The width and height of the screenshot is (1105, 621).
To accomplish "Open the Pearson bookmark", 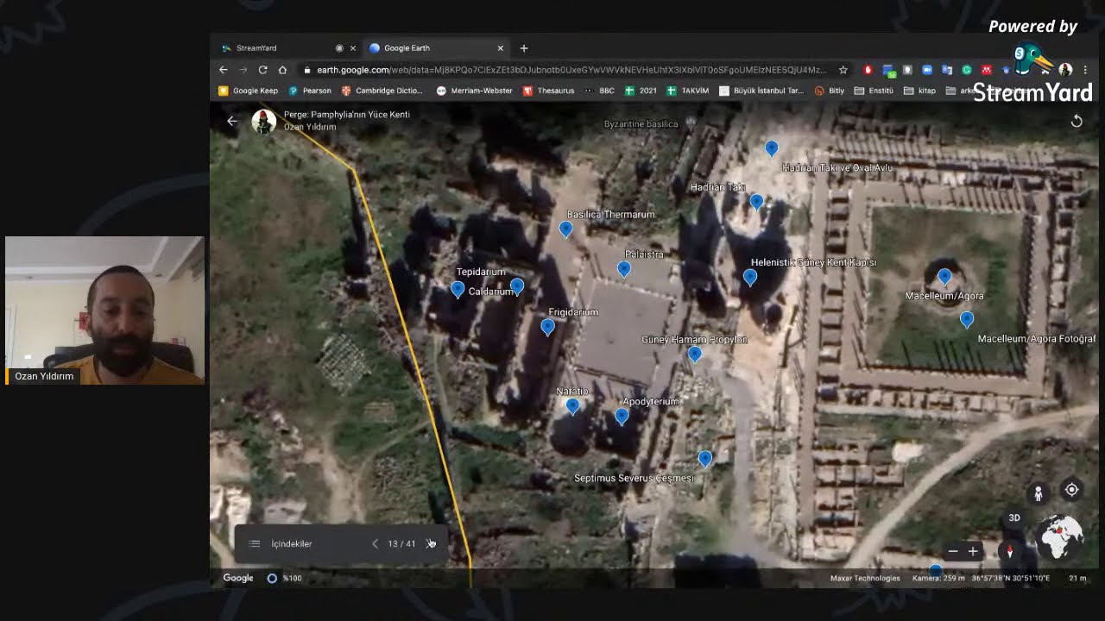I will click(310, 91).
